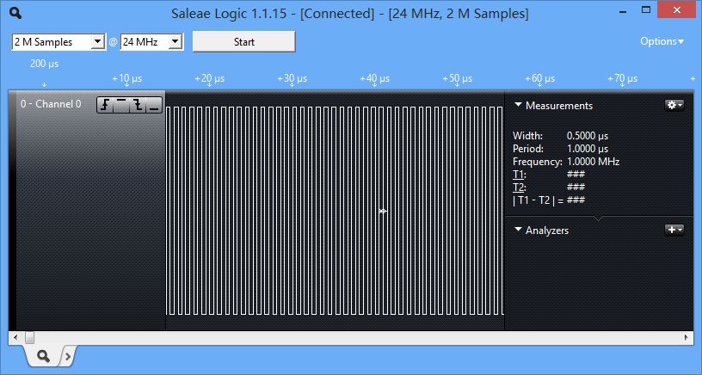
Task: Click the |T1 - T2| measurement row
Action: click(x=549, y=200)
